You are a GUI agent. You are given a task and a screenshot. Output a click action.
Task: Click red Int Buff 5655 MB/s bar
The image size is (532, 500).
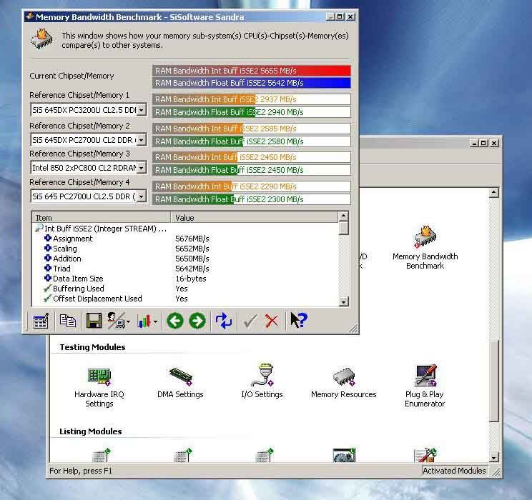tap(252, 71)
